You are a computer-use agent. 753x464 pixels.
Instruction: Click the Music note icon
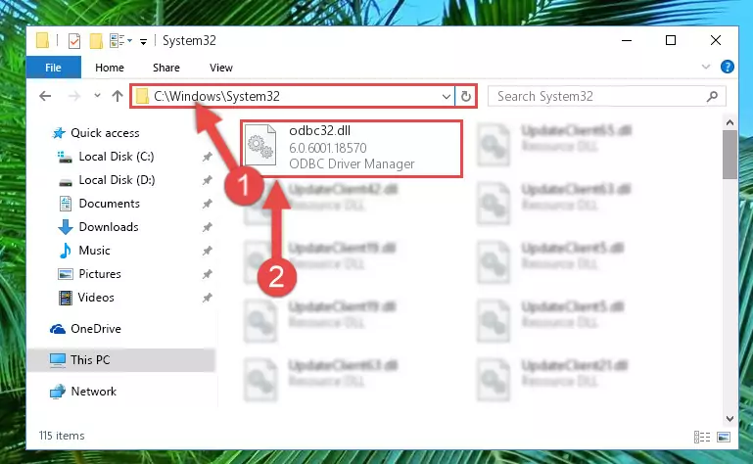[65, 251]
